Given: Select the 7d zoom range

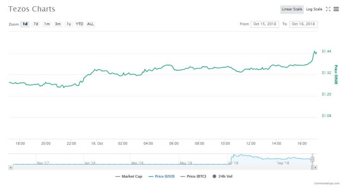Looking at the screenshot, I should [x=36, y=24].
